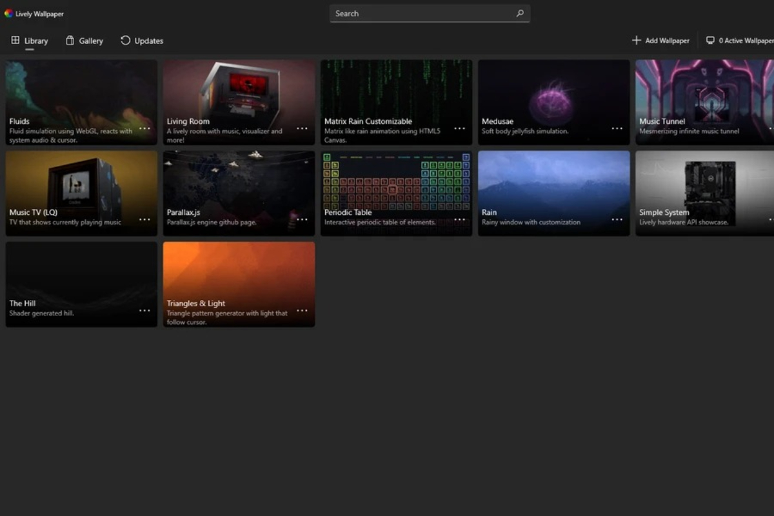Select the Library tab
The image size is (774, 516).
click(x=30, y=41)
